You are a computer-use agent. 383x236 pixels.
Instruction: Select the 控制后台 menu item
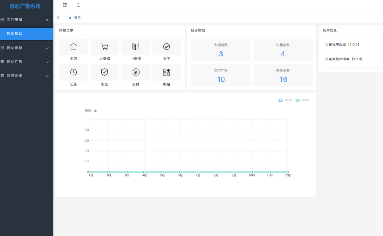click(27, 33)
